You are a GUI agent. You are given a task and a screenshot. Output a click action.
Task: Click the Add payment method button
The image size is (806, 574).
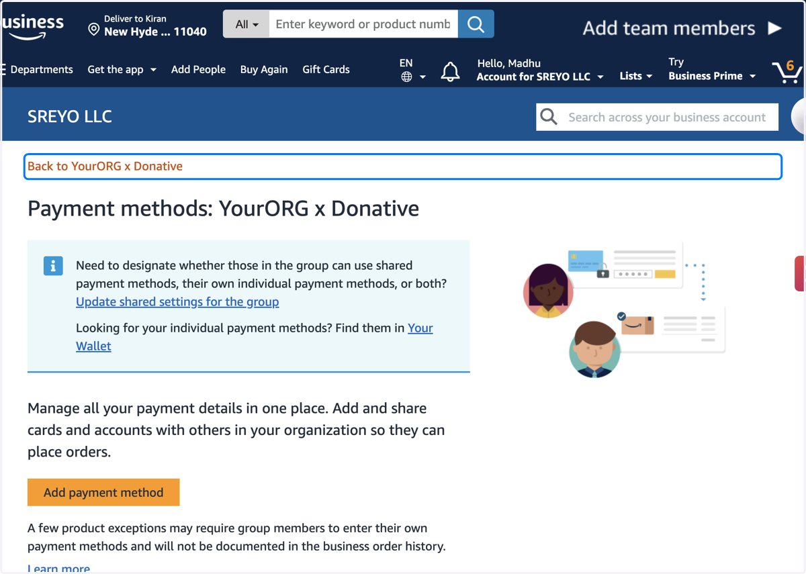103,492
